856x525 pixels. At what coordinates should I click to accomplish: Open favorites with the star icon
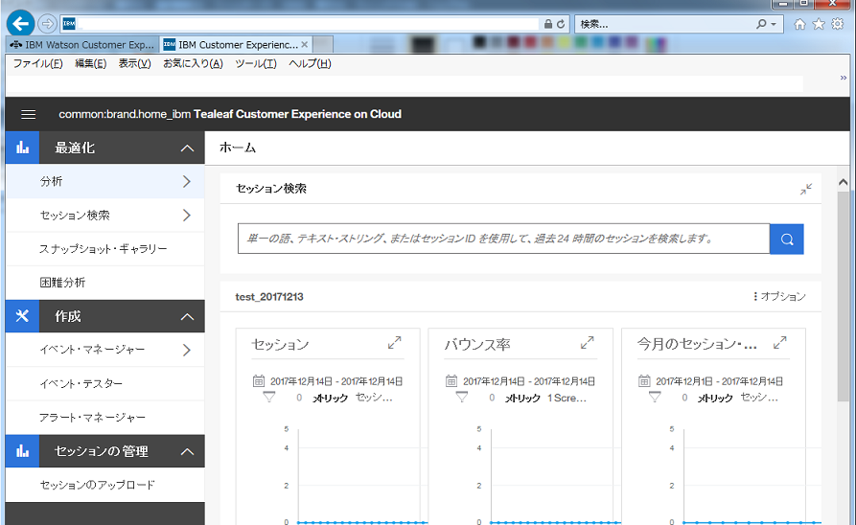coord(819,24)
